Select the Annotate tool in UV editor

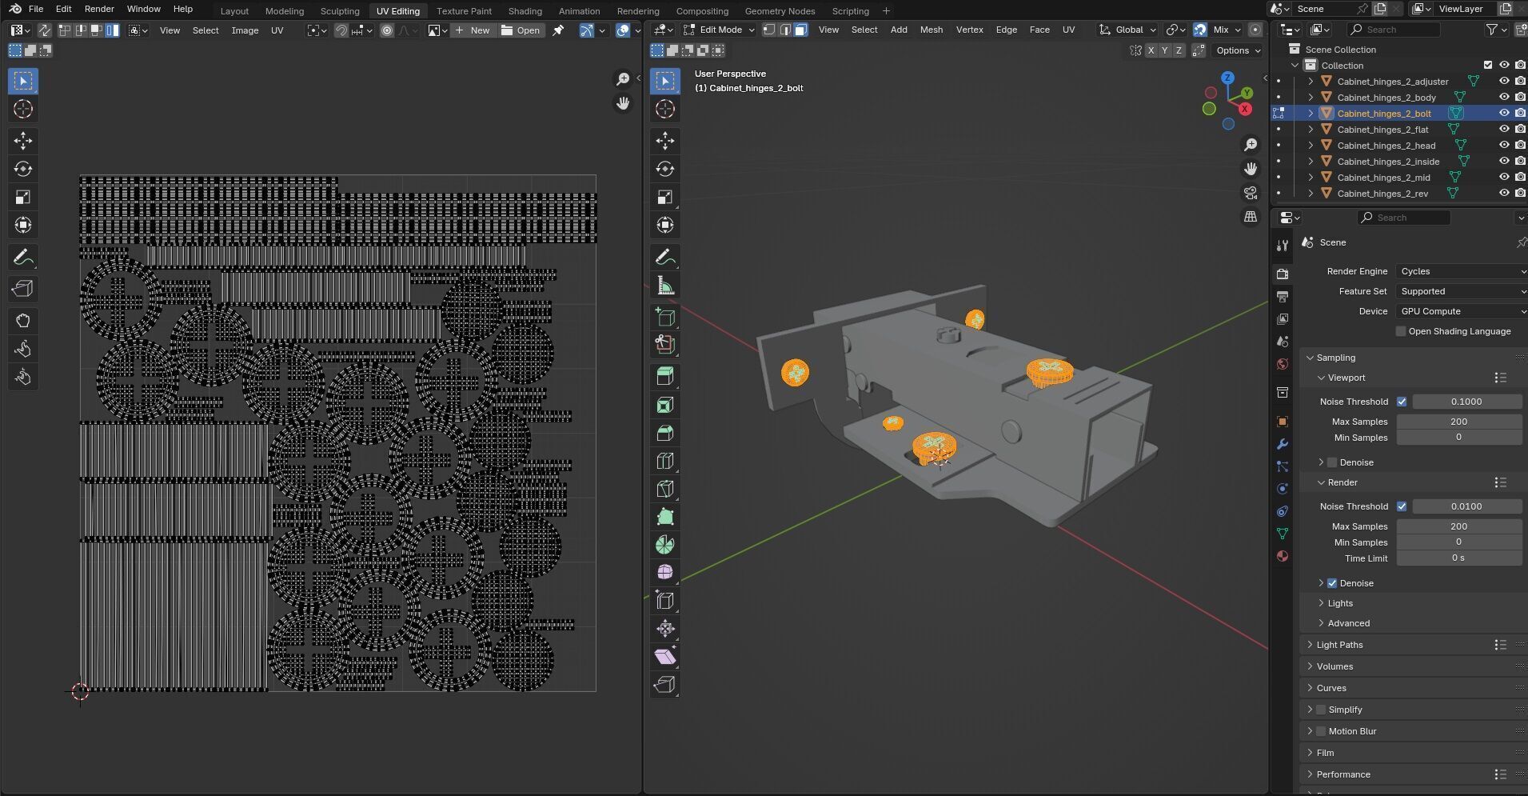pyautogui.click(x=22, y=258)
